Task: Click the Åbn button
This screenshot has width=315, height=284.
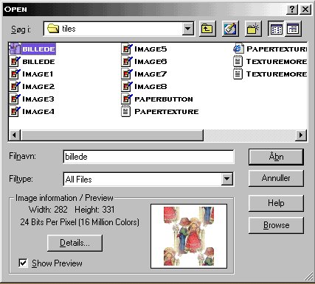Action: pos(276,157)
